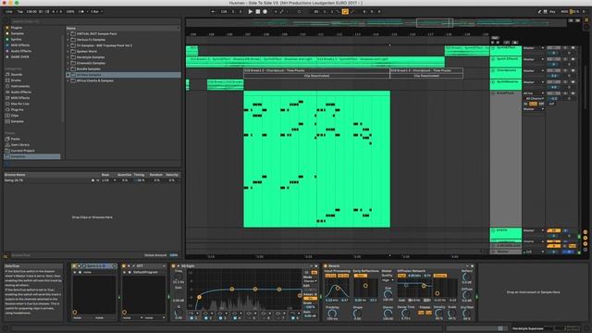The image size is (592, 333).
Task: Click the Tap tempo button
Action: [x=20, y=12]
